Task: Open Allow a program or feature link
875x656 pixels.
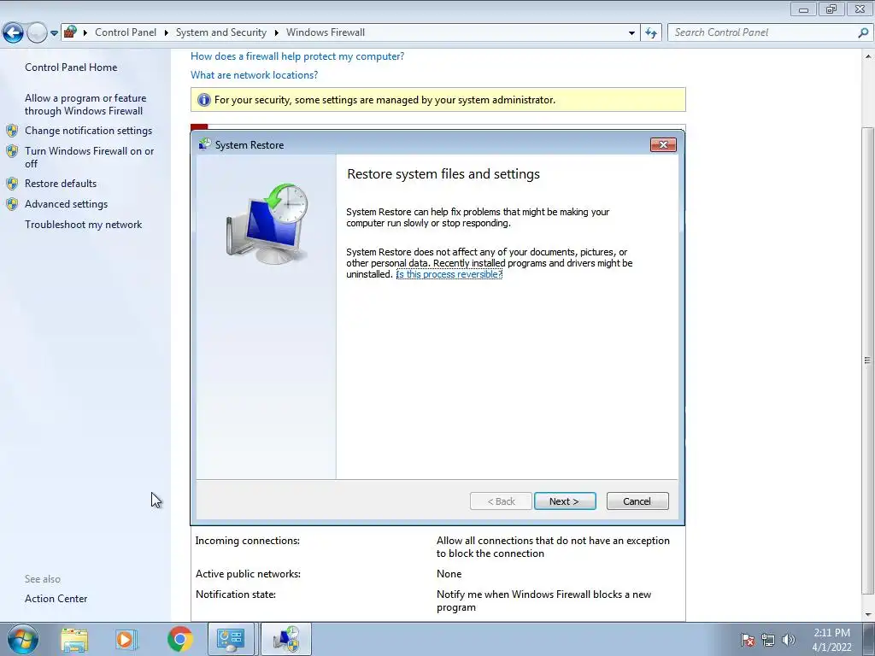Action: coord(85,104)
